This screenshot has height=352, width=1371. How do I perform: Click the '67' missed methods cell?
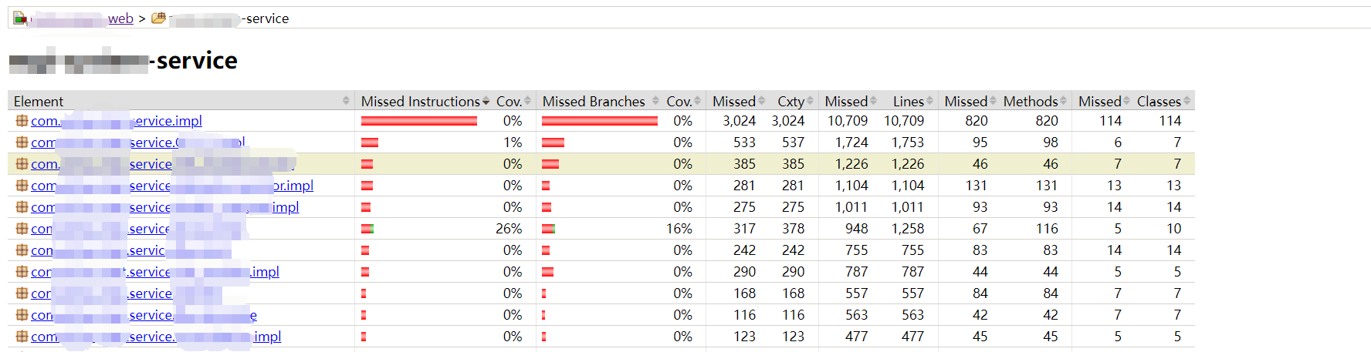[x=980, y=229]
